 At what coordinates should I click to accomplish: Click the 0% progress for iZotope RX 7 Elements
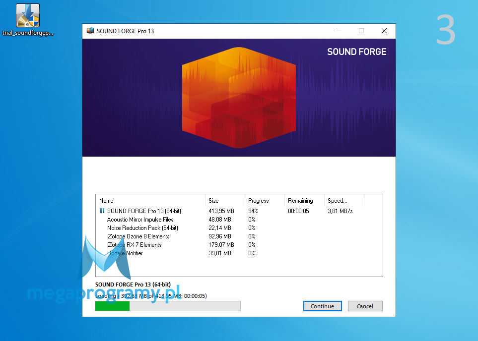[252, 244]
